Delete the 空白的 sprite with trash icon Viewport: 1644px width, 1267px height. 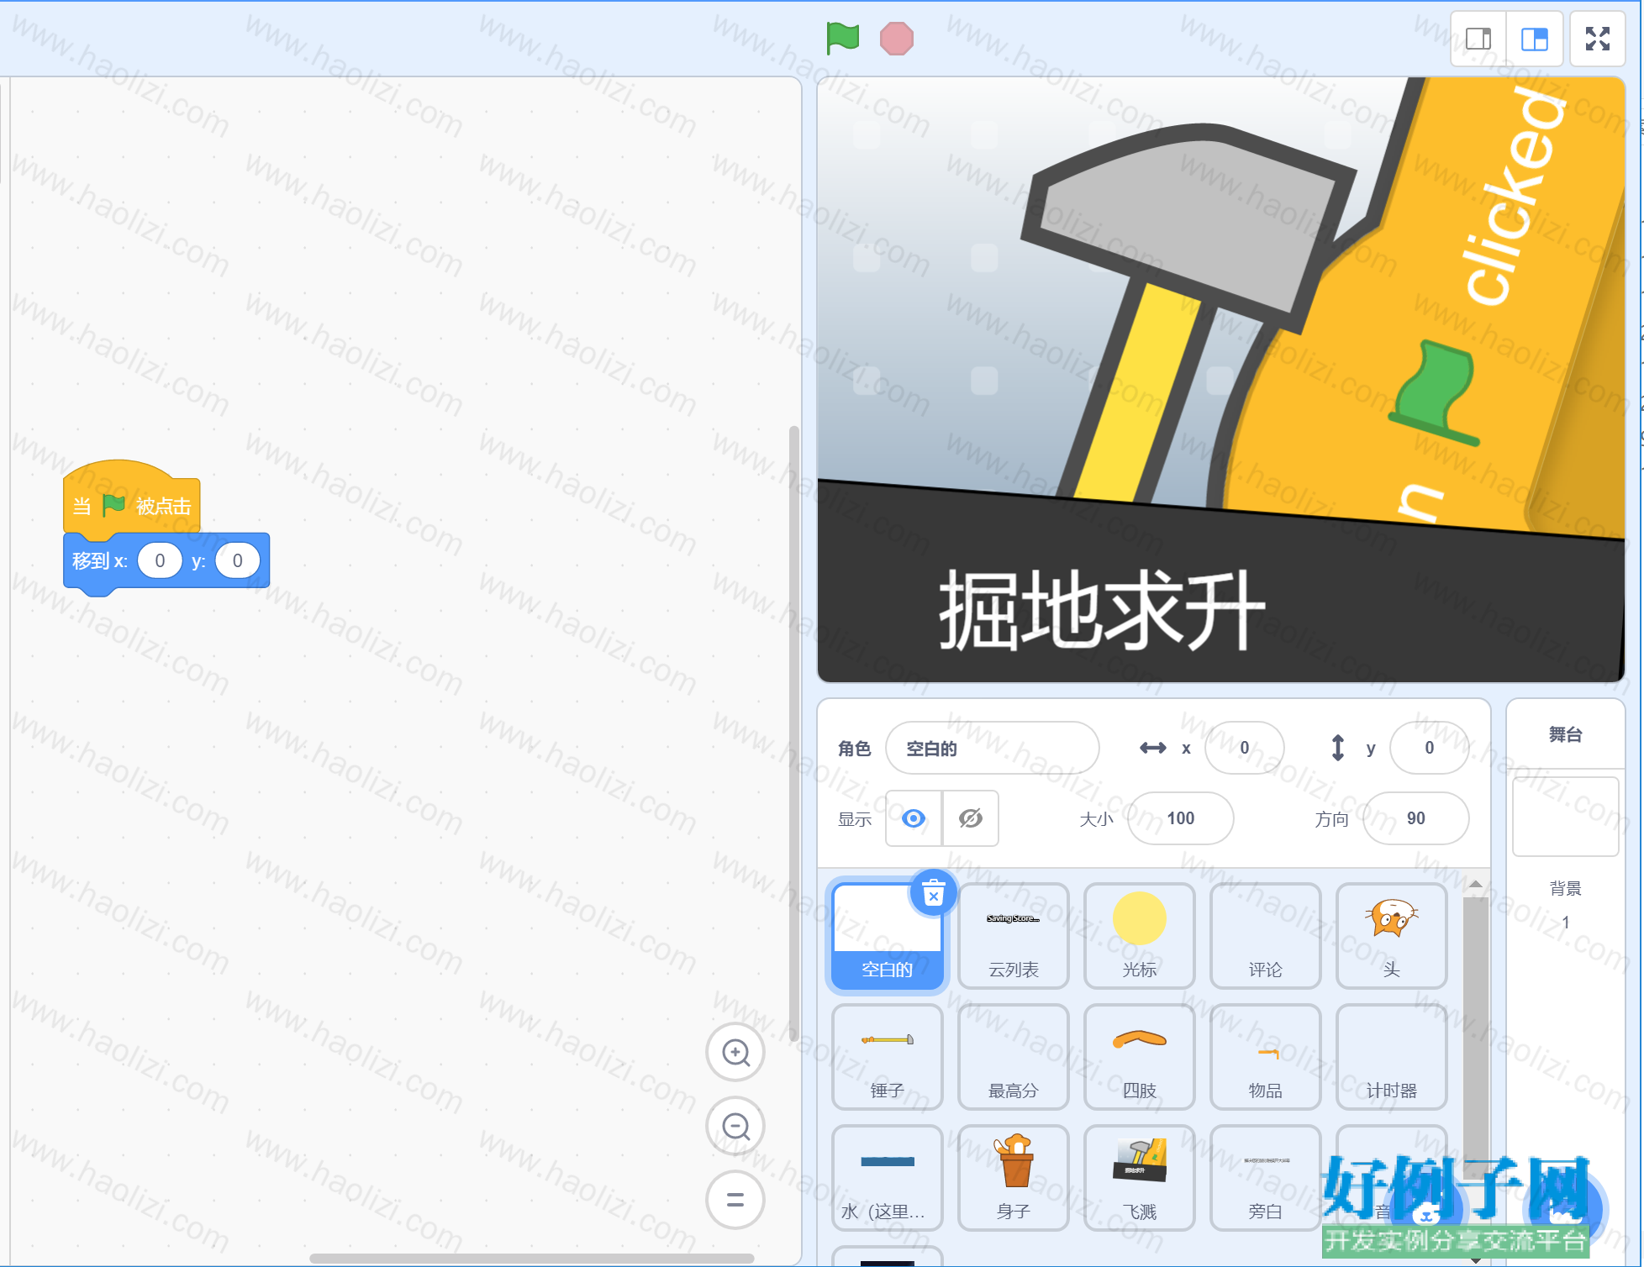933,893
